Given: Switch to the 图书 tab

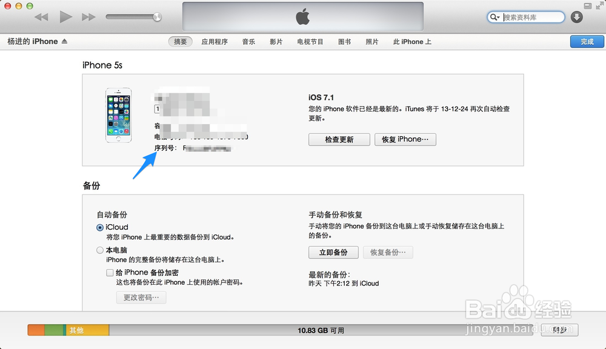Looking at the screenshot, I should 344,42.
